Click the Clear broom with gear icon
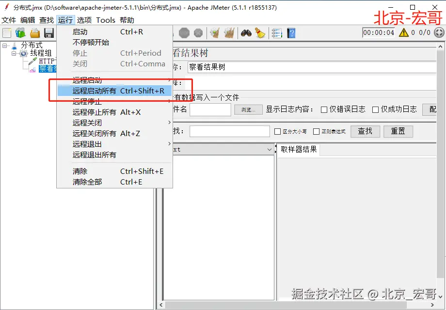The width and height of the screenshot is (446, 310). (215, 33)
